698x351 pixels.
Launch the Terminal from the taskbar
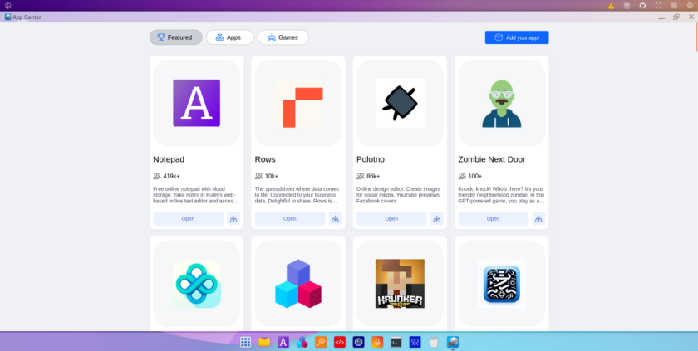396,342
